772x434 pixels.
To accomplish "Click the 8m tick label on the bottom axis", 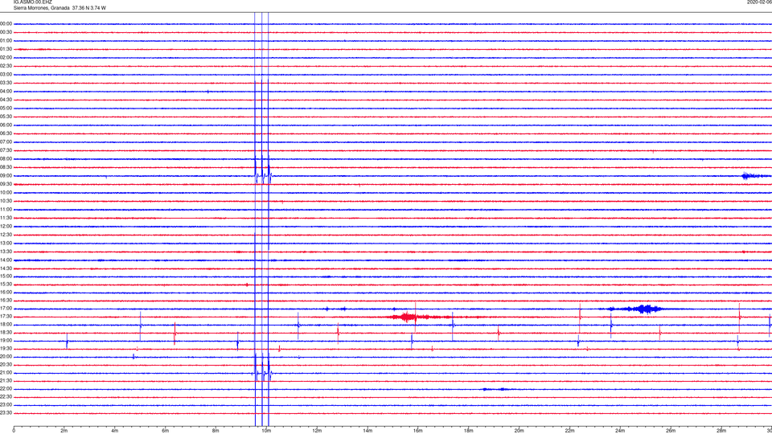I will [216, 431].
